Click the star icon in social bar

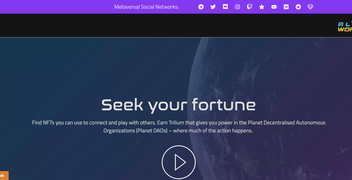[262, 7]
